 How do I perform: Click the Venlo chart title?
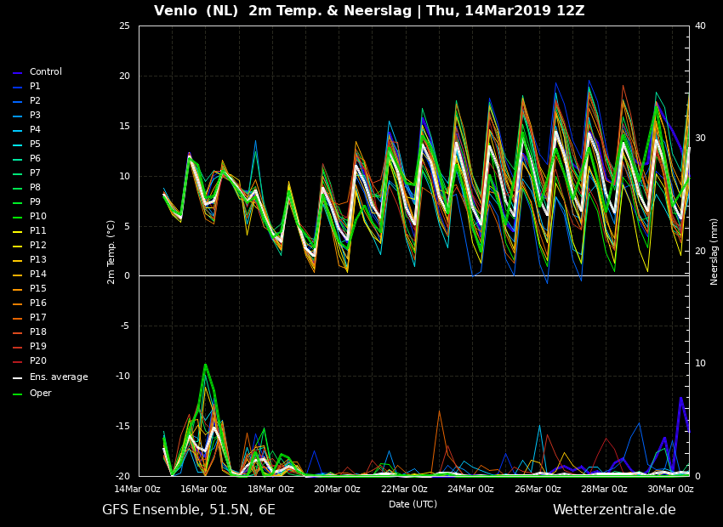[369, 11]
